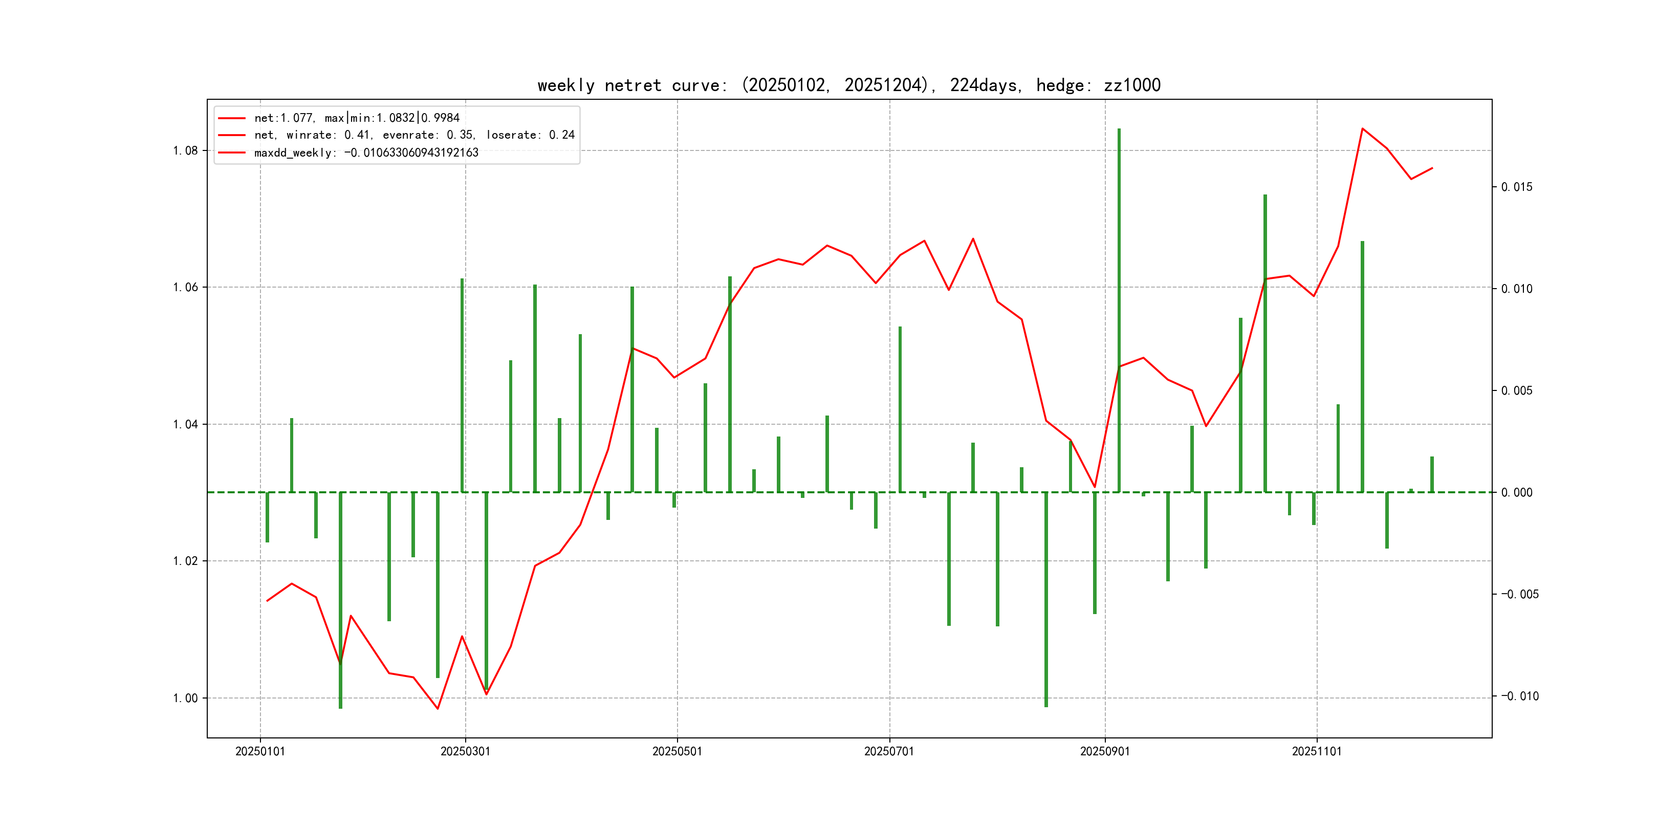Click right y-axis tick label 0.015
Viewport: 1658px width, 829px height.
coord(1516,187)
